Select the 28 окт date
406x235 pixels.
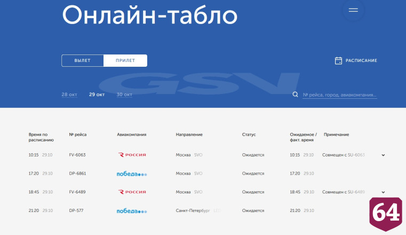pos(69,95)
